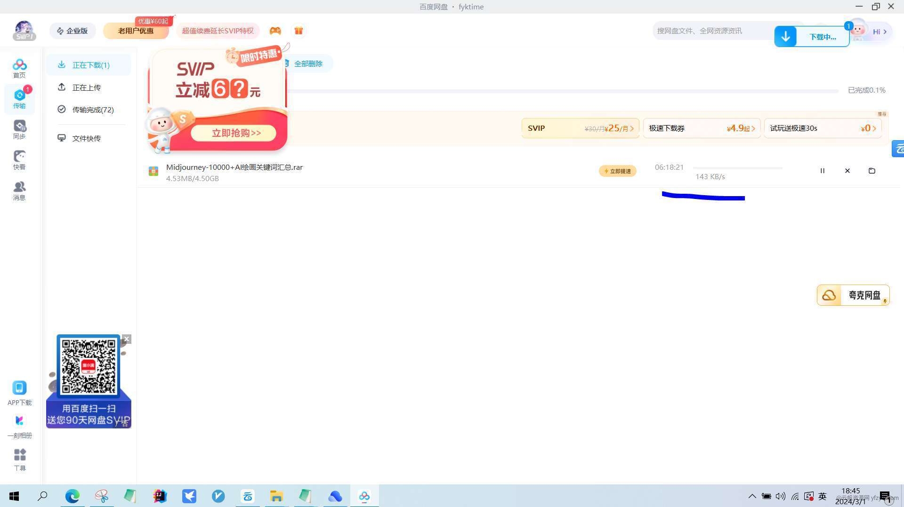The height and width of the screenshot is (507, 904).
Task: Cancel the Midjourney rar download
Action: point(847,171)
